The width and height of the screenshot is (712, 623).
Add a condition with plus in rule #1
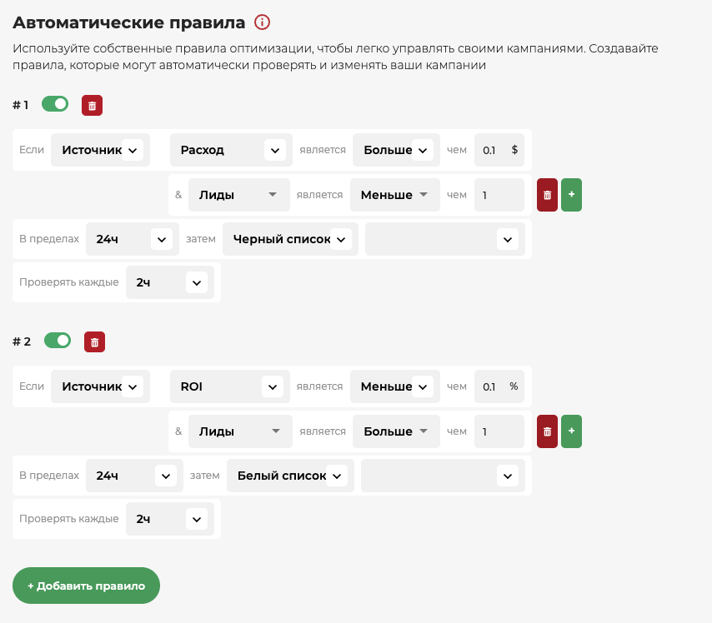point(571,195)
